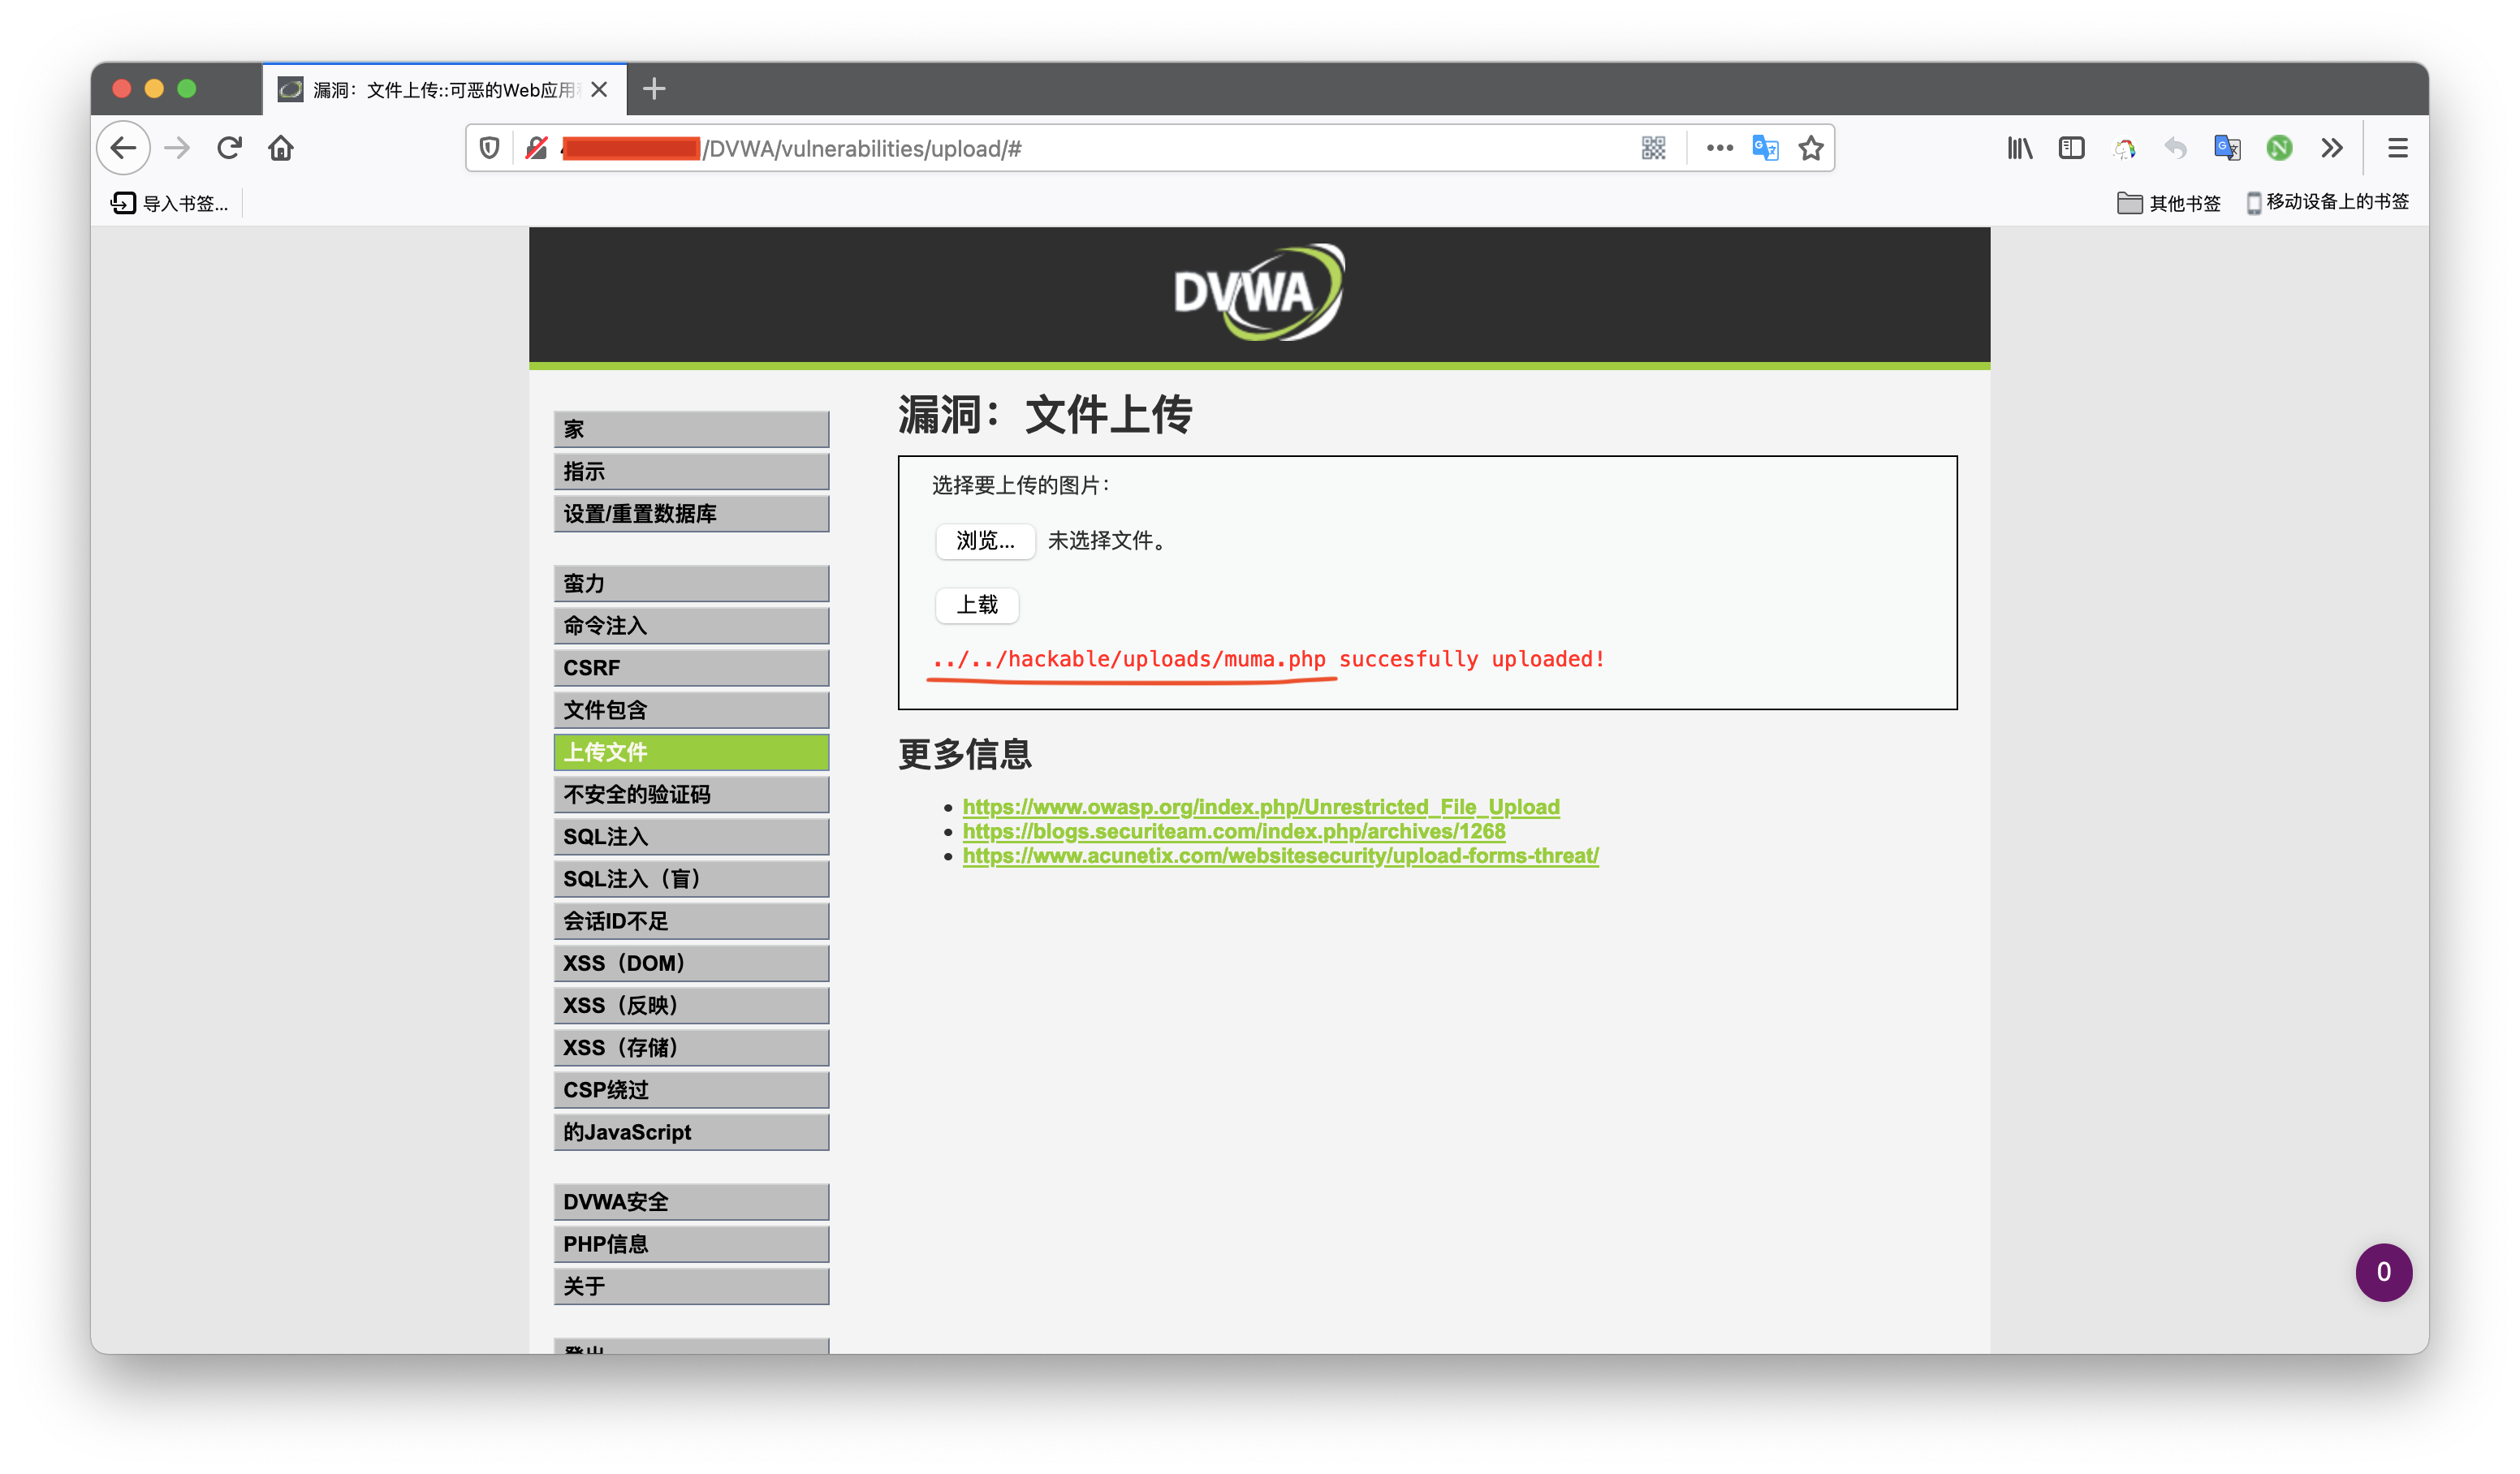Screen dimensions: 2520x1474
Task: Open the DVWA安全 security menu item
Action: click(691, 1202)
